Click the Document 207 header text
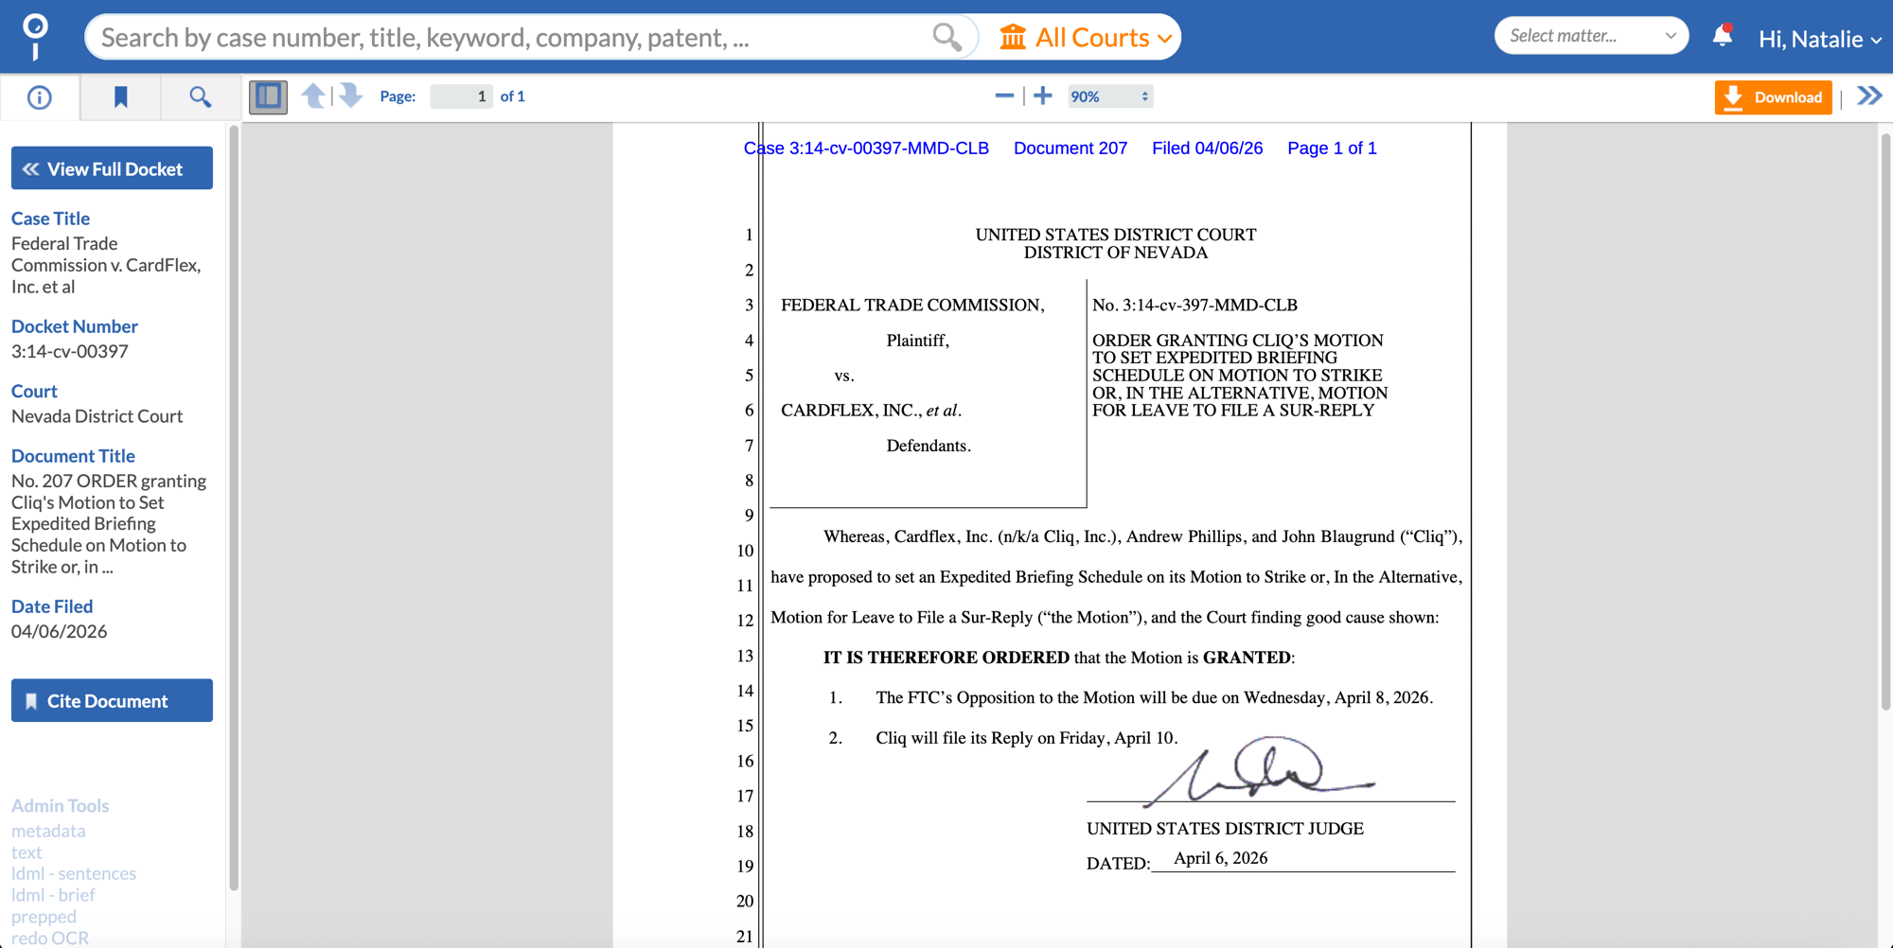Image resolution: width=1893 pixels, height=948 pixels. (1070, 149)
